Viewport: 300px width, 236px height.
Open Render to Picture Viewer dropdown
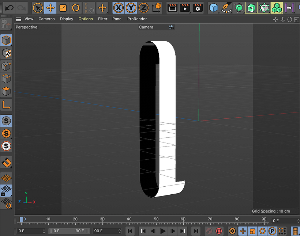pos(185,8)
